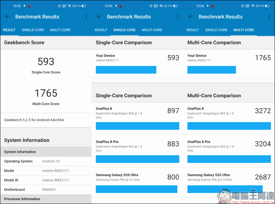Screen dimensions: 275x204
Task: Tap Your Device multi-core score bar
Action: 212,70
